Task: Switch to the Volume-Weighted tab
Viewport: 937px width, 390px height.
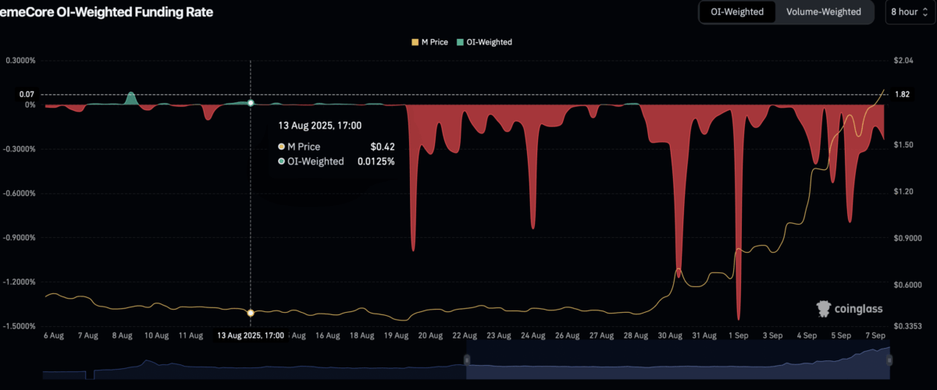Action: click(x=823, y=12)
